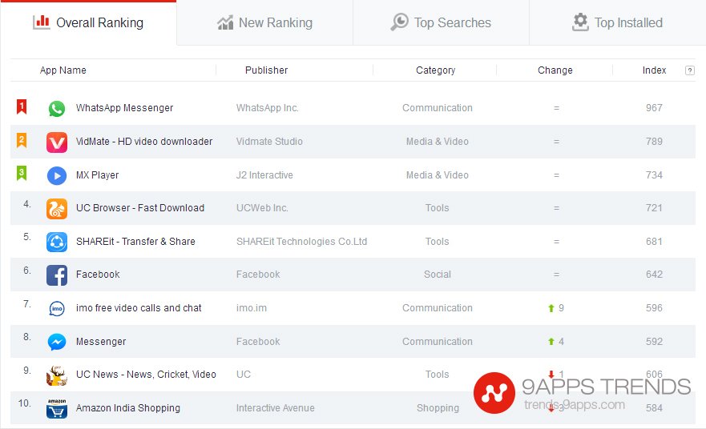This screenshot has width=706, height=429.
Task: Open Amazon India Shopping app name
Action: coord(128,408)
